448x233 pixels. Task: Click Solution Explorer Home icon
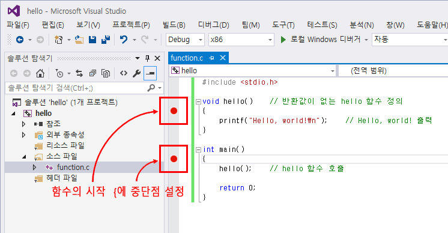(x=40, y=73)
